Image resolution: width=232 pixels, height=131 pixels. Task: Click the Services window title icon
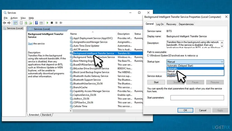click(5, 13)
